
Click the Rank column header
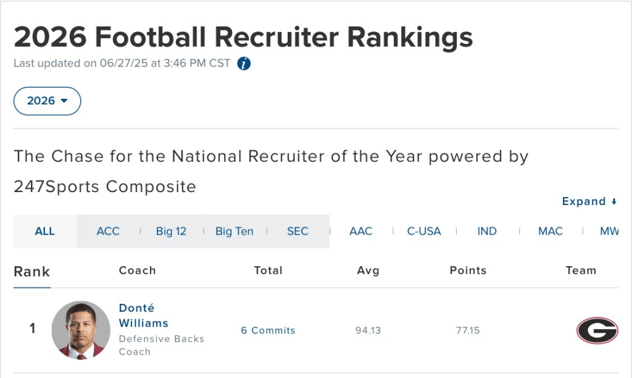point(32,271)
